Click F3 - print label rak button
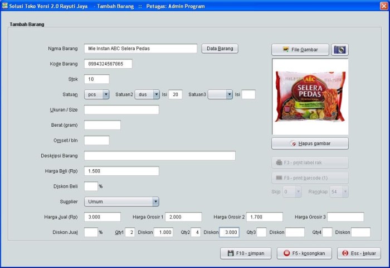This screenshot has height=268, width=390. (x=310, y=162)
